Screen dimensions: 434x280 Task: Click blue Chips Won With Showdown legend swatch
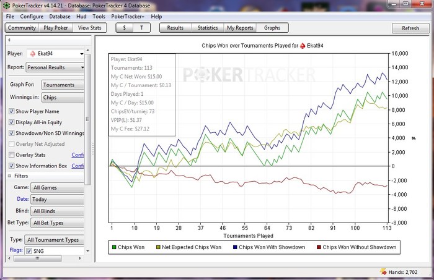tap(235, 247)
